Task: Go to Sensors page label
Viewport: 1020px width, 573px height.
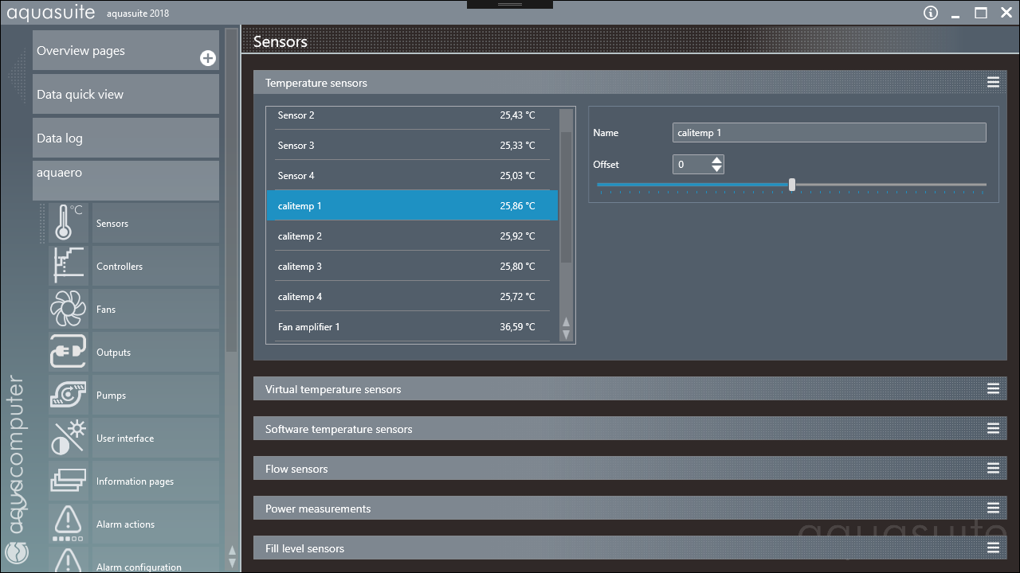Action: coord(112,224)
